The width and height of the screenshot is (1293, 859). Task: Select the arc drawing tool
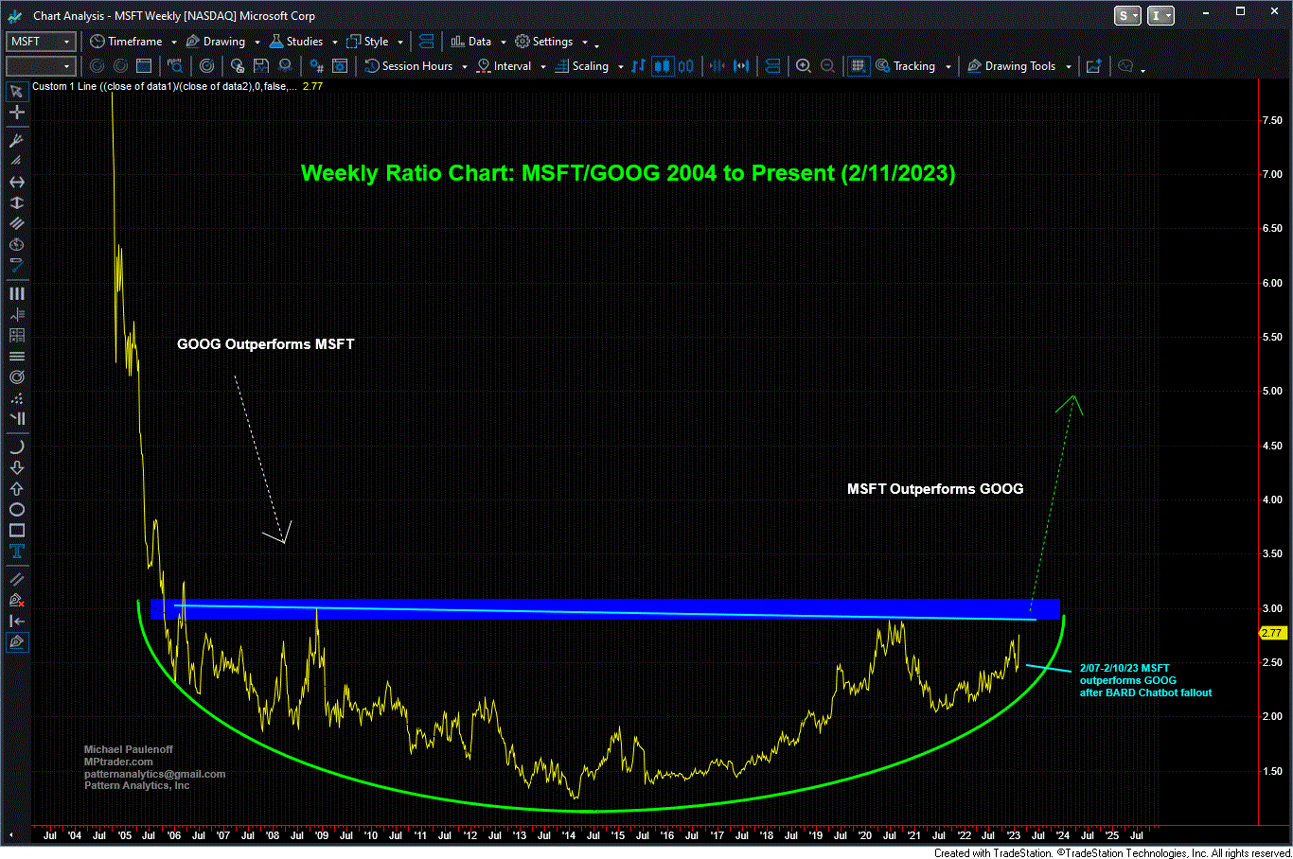pyautogui.click(x=16, y=447)
